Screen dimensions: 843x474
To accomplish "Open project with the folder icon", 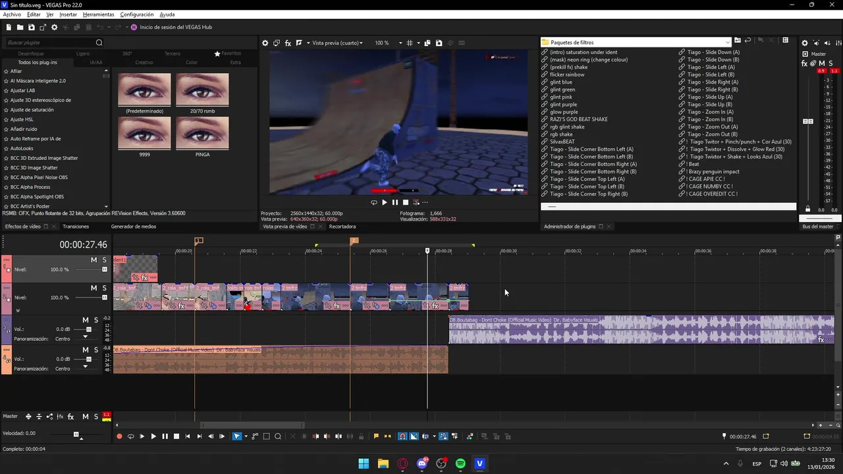I will (20, 27).
